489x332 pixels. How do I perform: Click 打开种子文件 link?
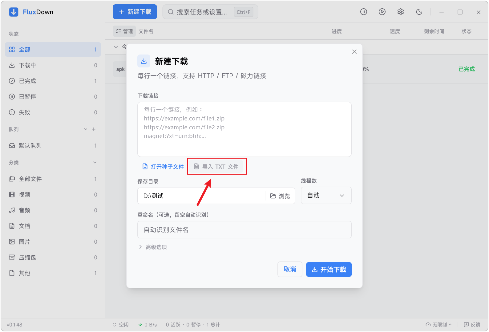click(163, 167)
